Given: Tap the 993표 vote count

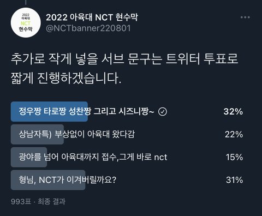Looking at the screenshot, I should pyautogui.click(x=21, y=201).
